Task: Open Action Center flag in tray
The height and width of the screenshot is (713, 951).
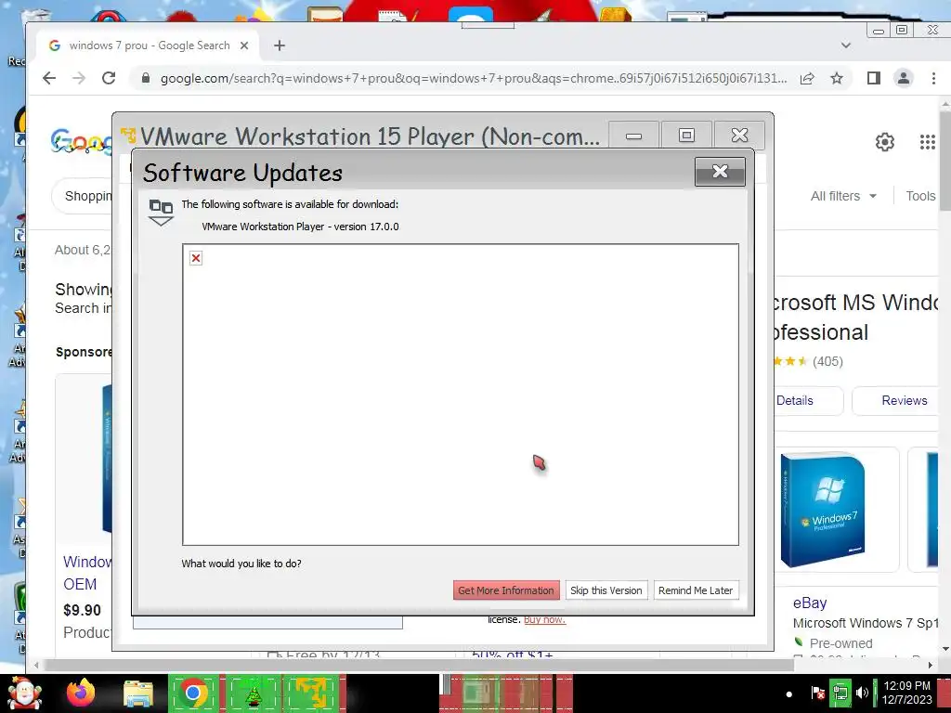Action: click(x=817, y=693)
